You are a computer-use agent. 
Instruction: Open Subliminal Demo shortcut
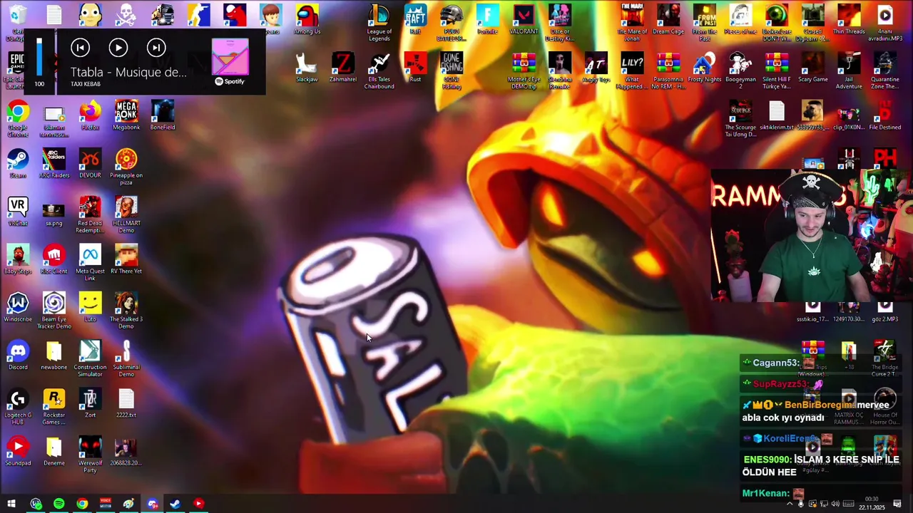(x=126, y=358)
